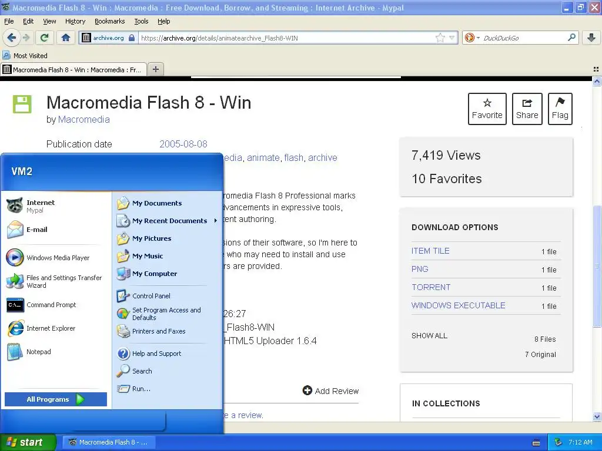Click the 2005-08-08 publication date link
Viewport: 602px width, 451px height.
point(183,144)
